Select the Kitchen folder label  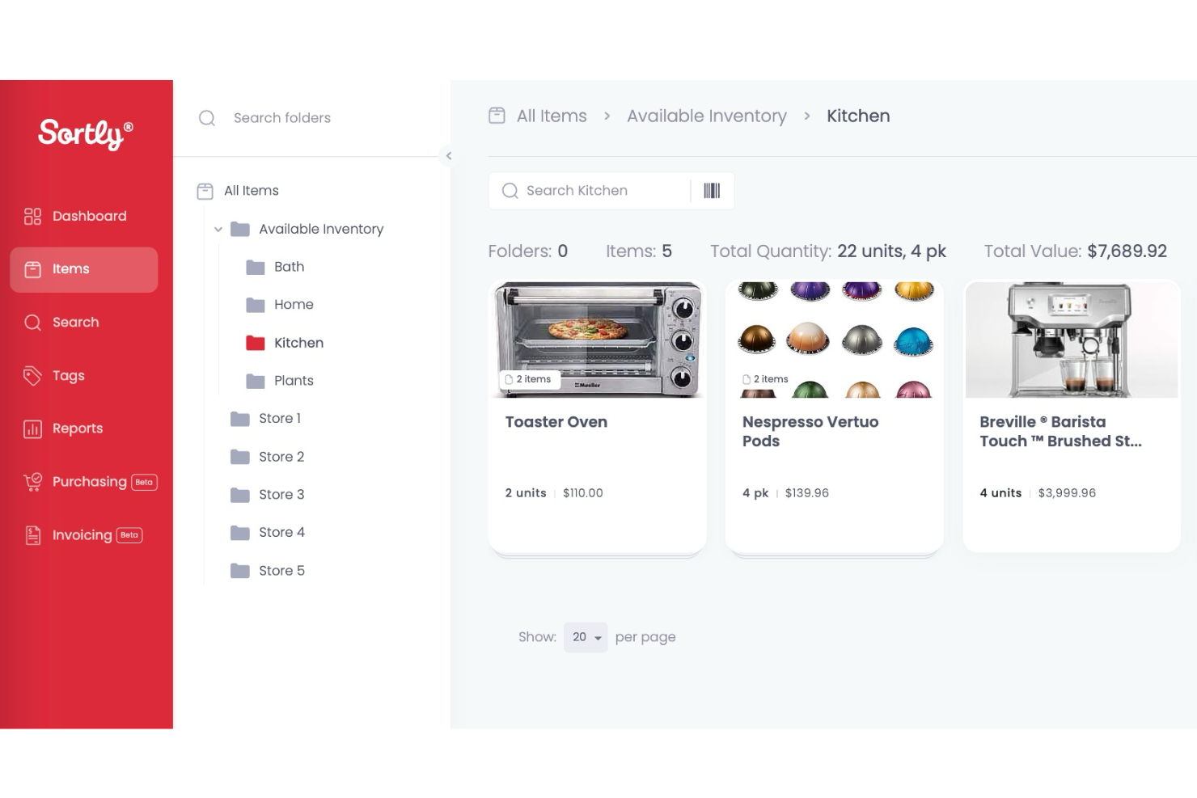(x=298, y=343)
